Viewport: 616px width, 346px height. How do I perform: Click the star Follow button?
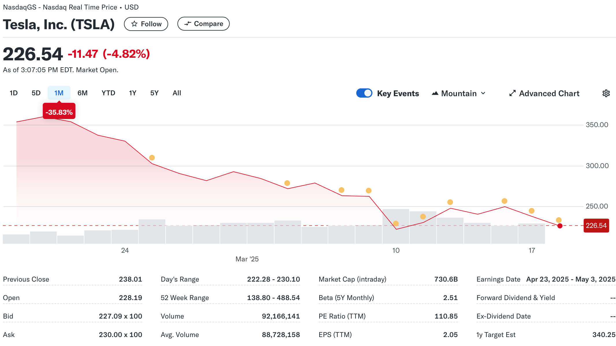[146, 24]
